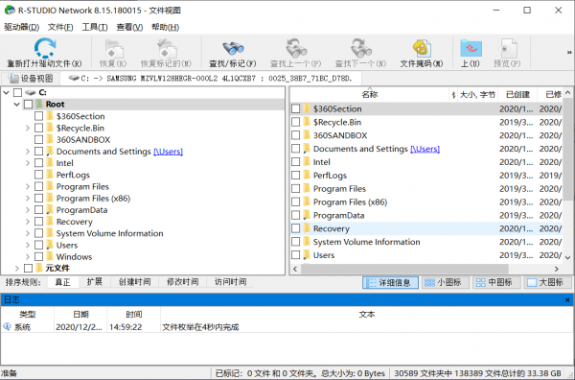This screenshot has height=380, width=575.
Task: Open the File Mask (M) tool
Action: [x=422, y=48]
